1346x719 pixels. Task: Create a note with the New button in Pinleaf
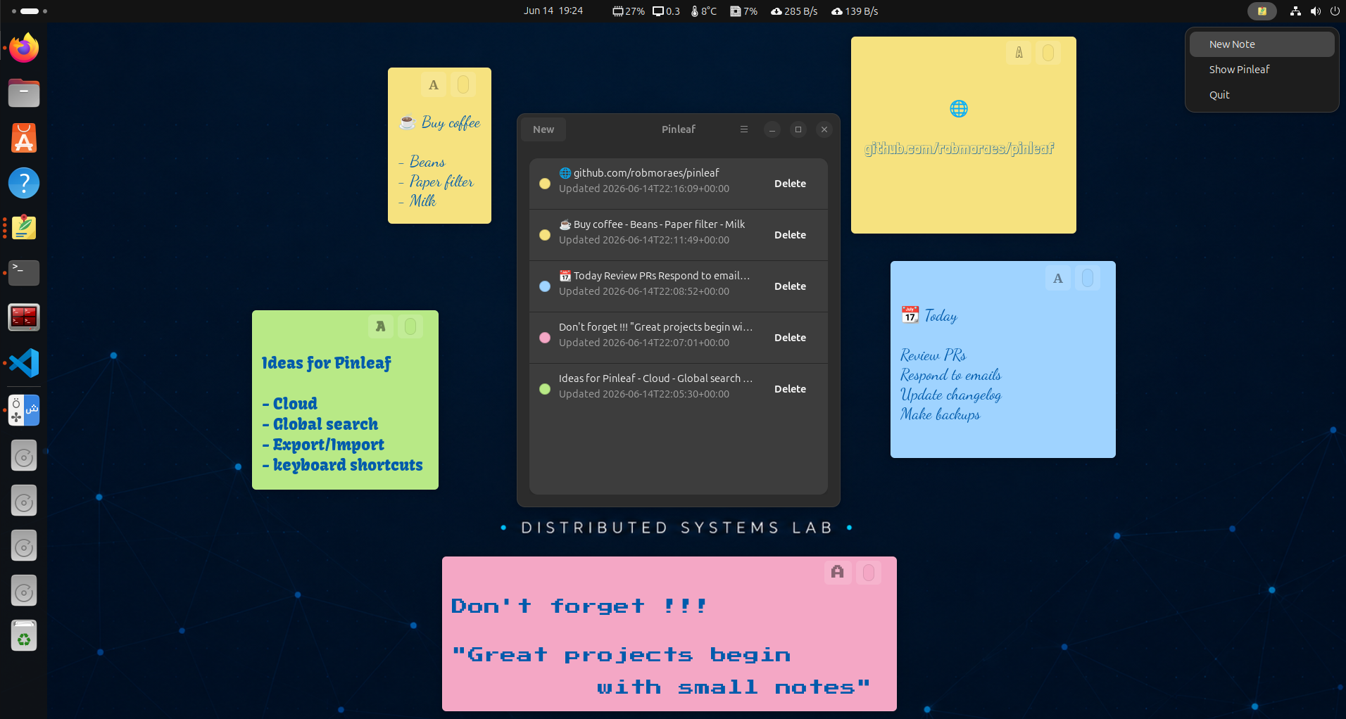[543, 129]
